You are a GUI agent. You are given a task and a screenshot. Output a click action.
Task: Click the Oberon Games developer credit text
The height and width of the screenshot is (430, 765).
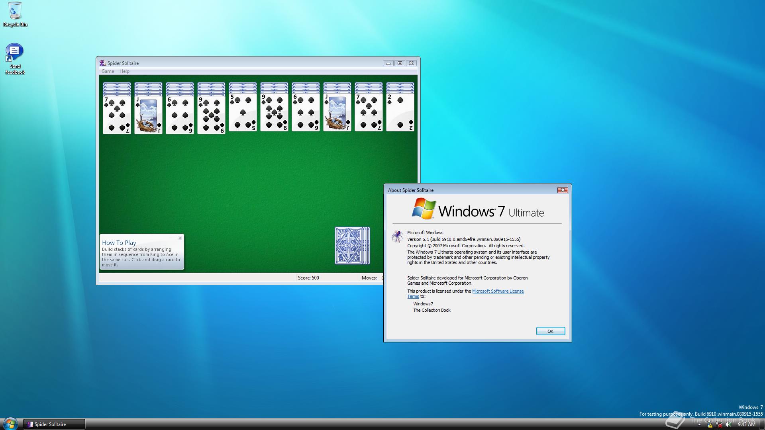[x=467, y=281]
